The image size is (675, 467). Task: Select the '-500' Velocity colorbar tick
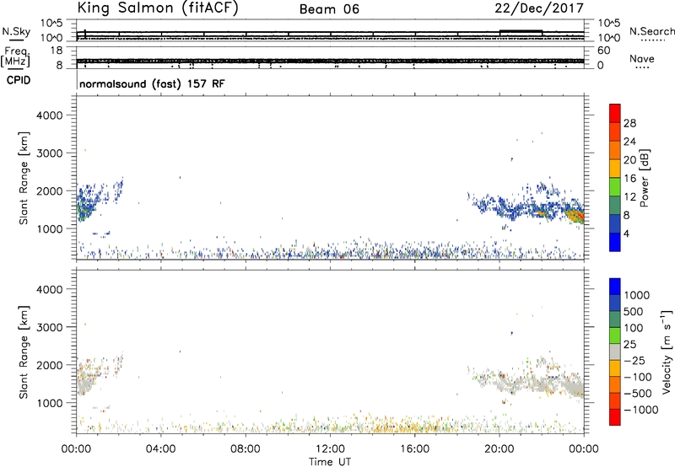coord(638,394)
